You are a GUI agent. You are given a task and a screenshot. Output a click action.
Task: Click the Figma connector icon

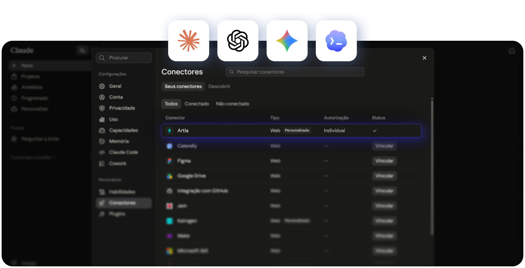pos(170,161)
